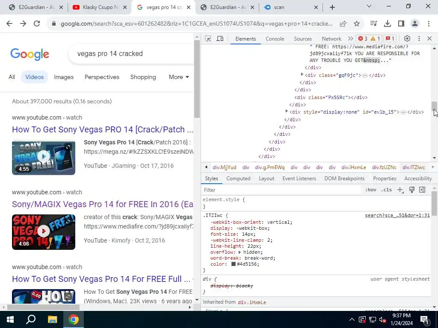Open the More search filters dropdown
438x328 pixels.
179,77
